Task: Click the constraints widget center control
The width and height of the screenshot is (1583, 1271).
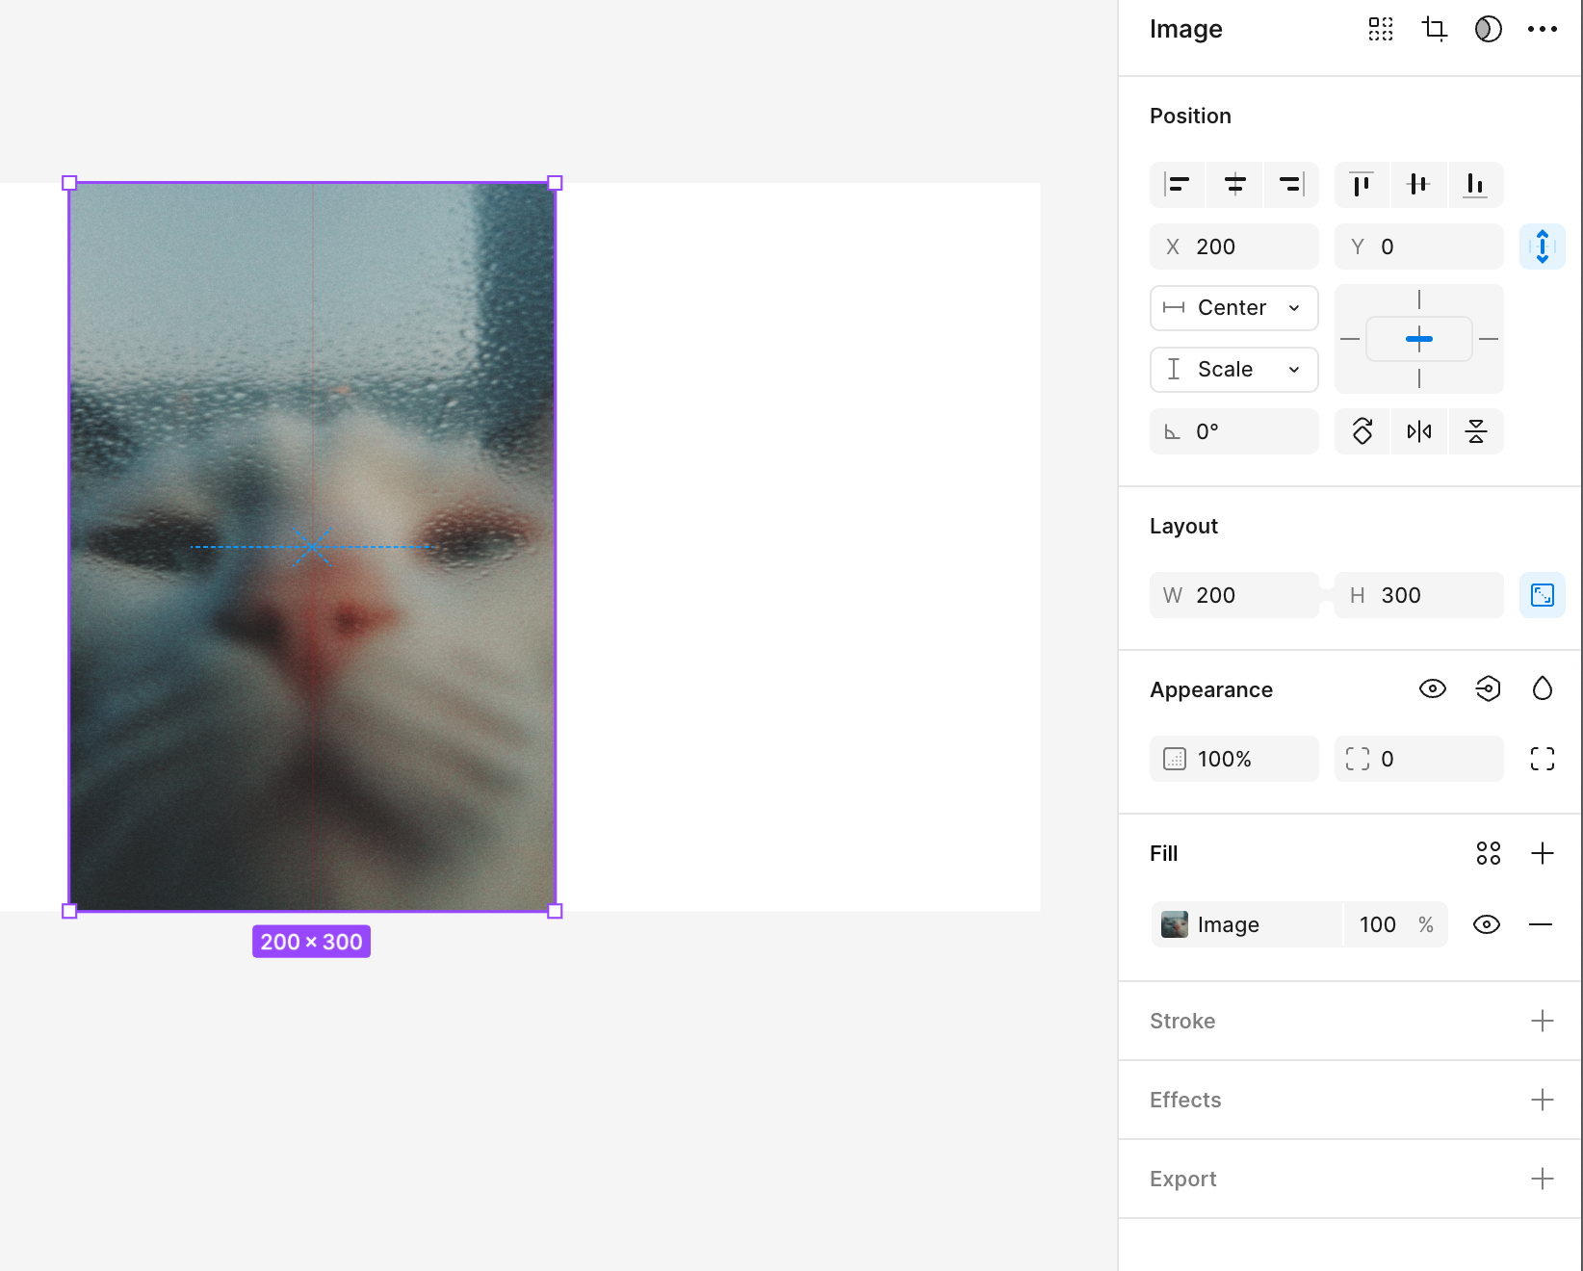Action: (1419, 339)
